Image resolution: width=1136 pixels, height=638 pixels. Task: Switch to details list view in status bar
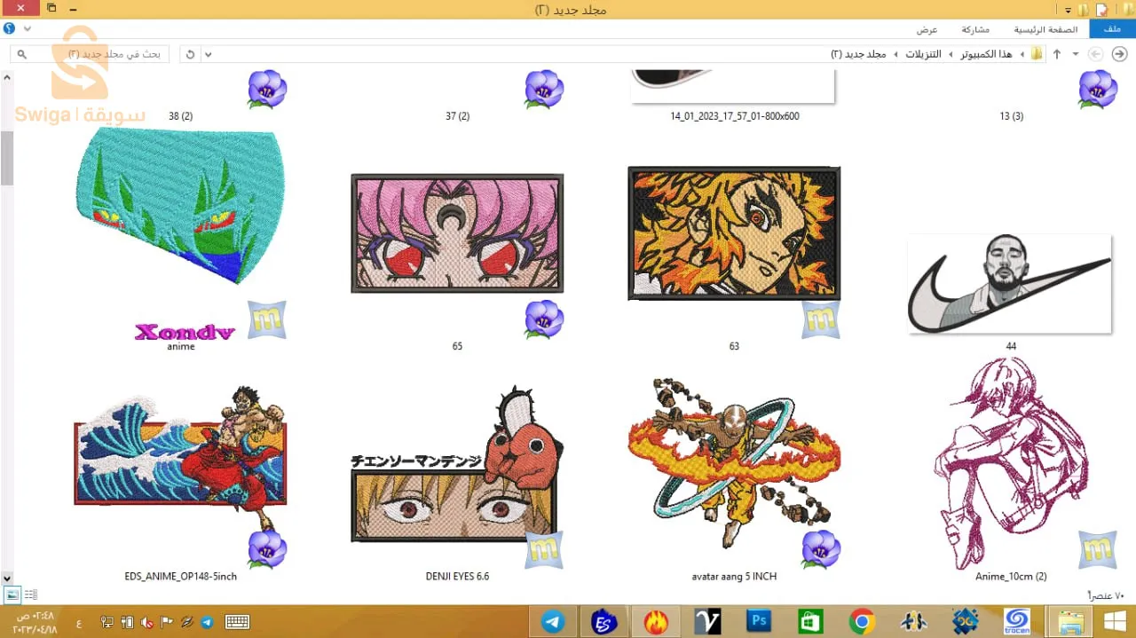pos(31,595)
